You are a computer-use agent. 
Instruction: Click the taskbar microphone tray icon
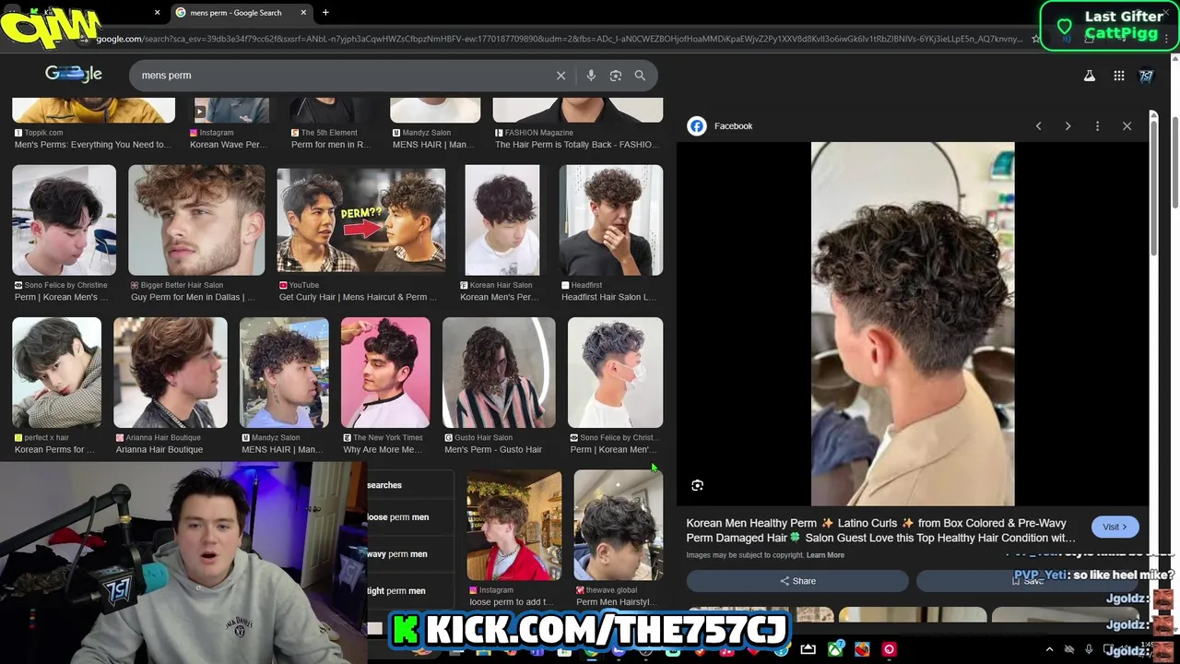(1089, 650)
